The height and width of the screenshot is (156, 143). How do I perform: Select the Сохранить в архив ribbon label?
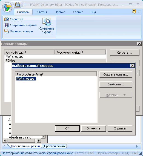click(x=23, y=25)
